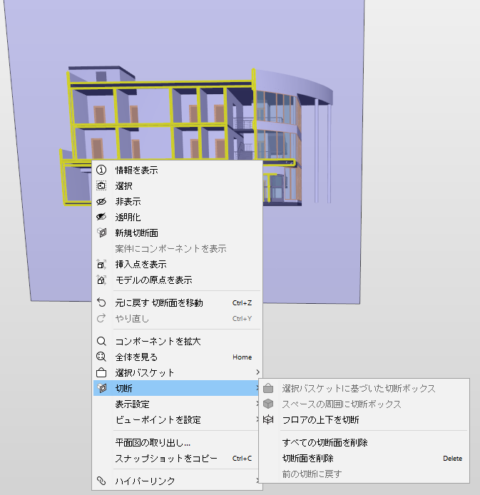Open the ハイパーリンク menu entry
The image size is (480, 495).
tap(178, 481)
